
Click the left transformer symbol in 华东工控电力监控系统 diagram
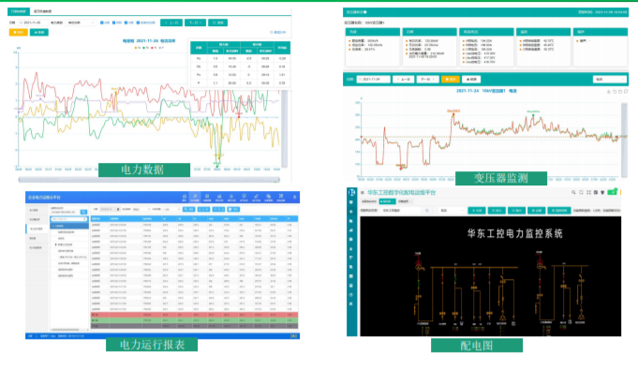(x=418, y=265)
